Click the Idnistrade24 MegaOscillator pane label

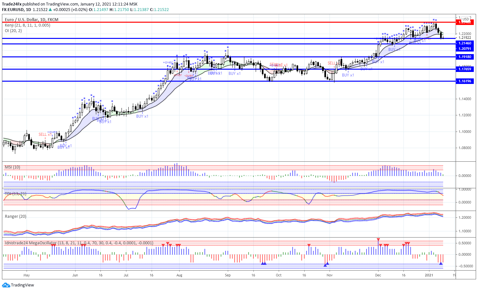click(79, 243)
